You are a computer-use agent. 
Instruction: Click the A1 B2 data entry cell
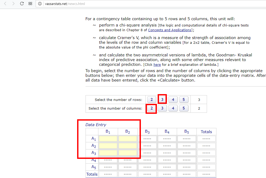coord(127,139)
